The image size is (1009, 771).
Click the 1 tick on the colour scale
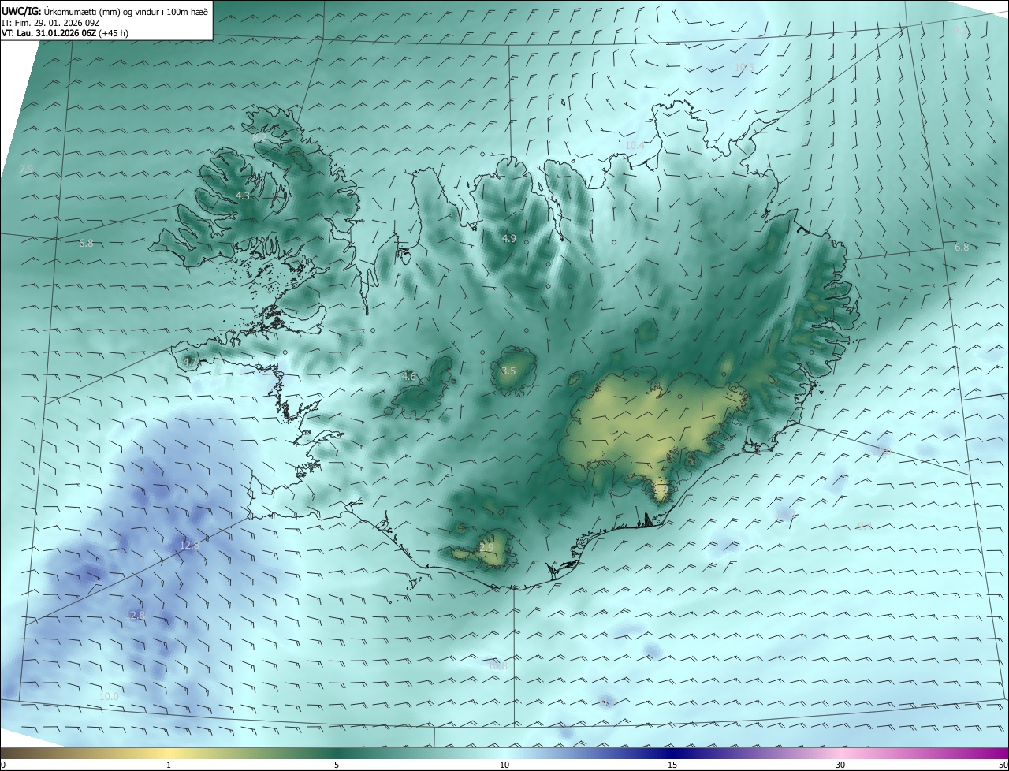click(169, 765)
